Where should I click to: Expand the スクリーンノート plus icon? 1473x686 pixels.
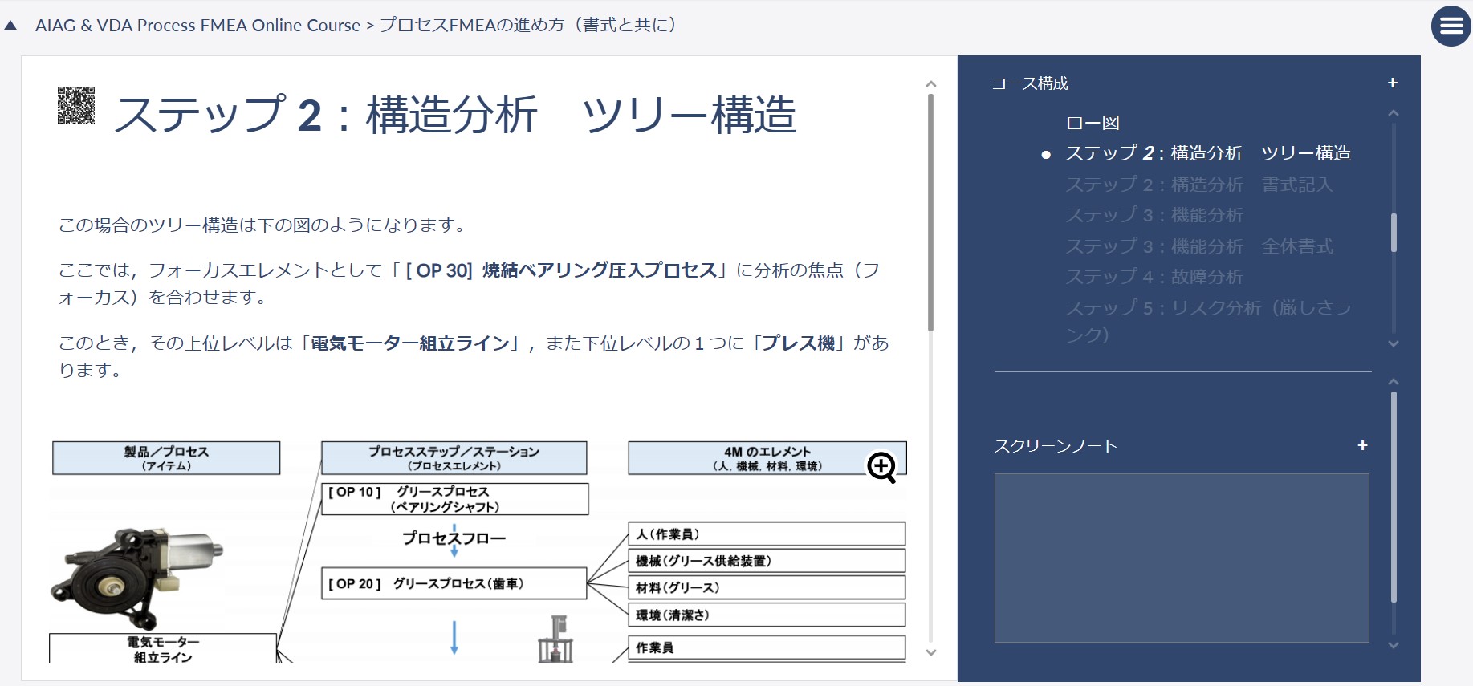[x=1362, y=445]
